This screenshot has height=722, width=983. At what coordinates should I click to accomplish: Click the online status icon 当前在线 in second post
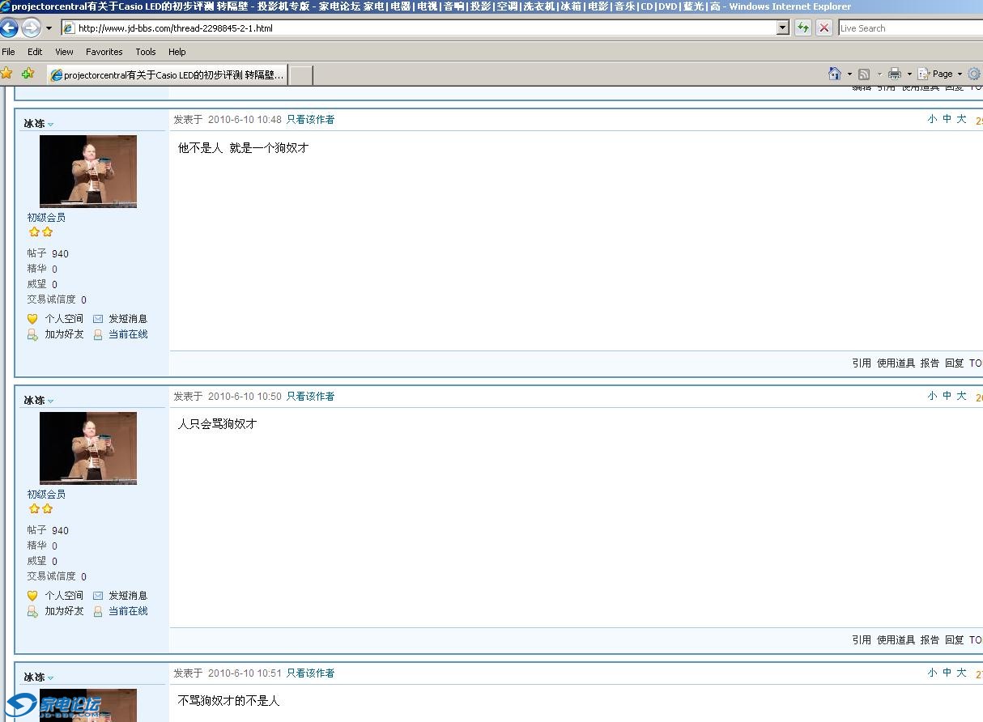pos(98,611)
